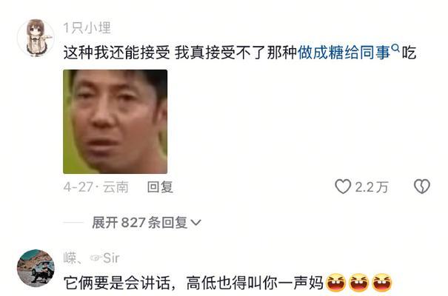Open the username 1只小埋 profile
Viewport: 448px width, 296px height.
[87, 28]
